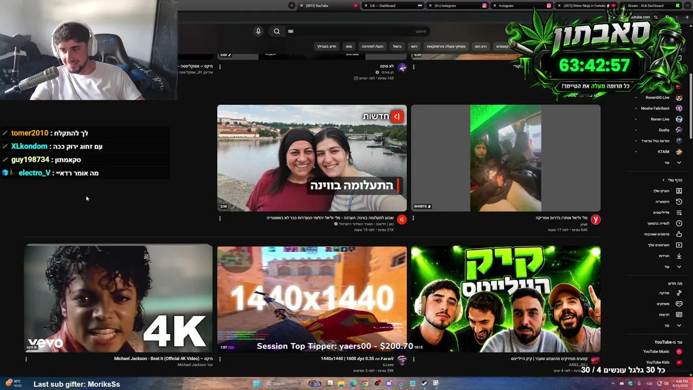Open the Windows Start menu
Screen dimensions: 693x390
(x=257, y=383)
